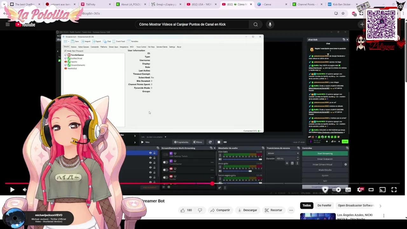The height and width of the screenshot is (229, 407).
Task: Bookmark page with Chrome star icon
Action: point(343,13)
